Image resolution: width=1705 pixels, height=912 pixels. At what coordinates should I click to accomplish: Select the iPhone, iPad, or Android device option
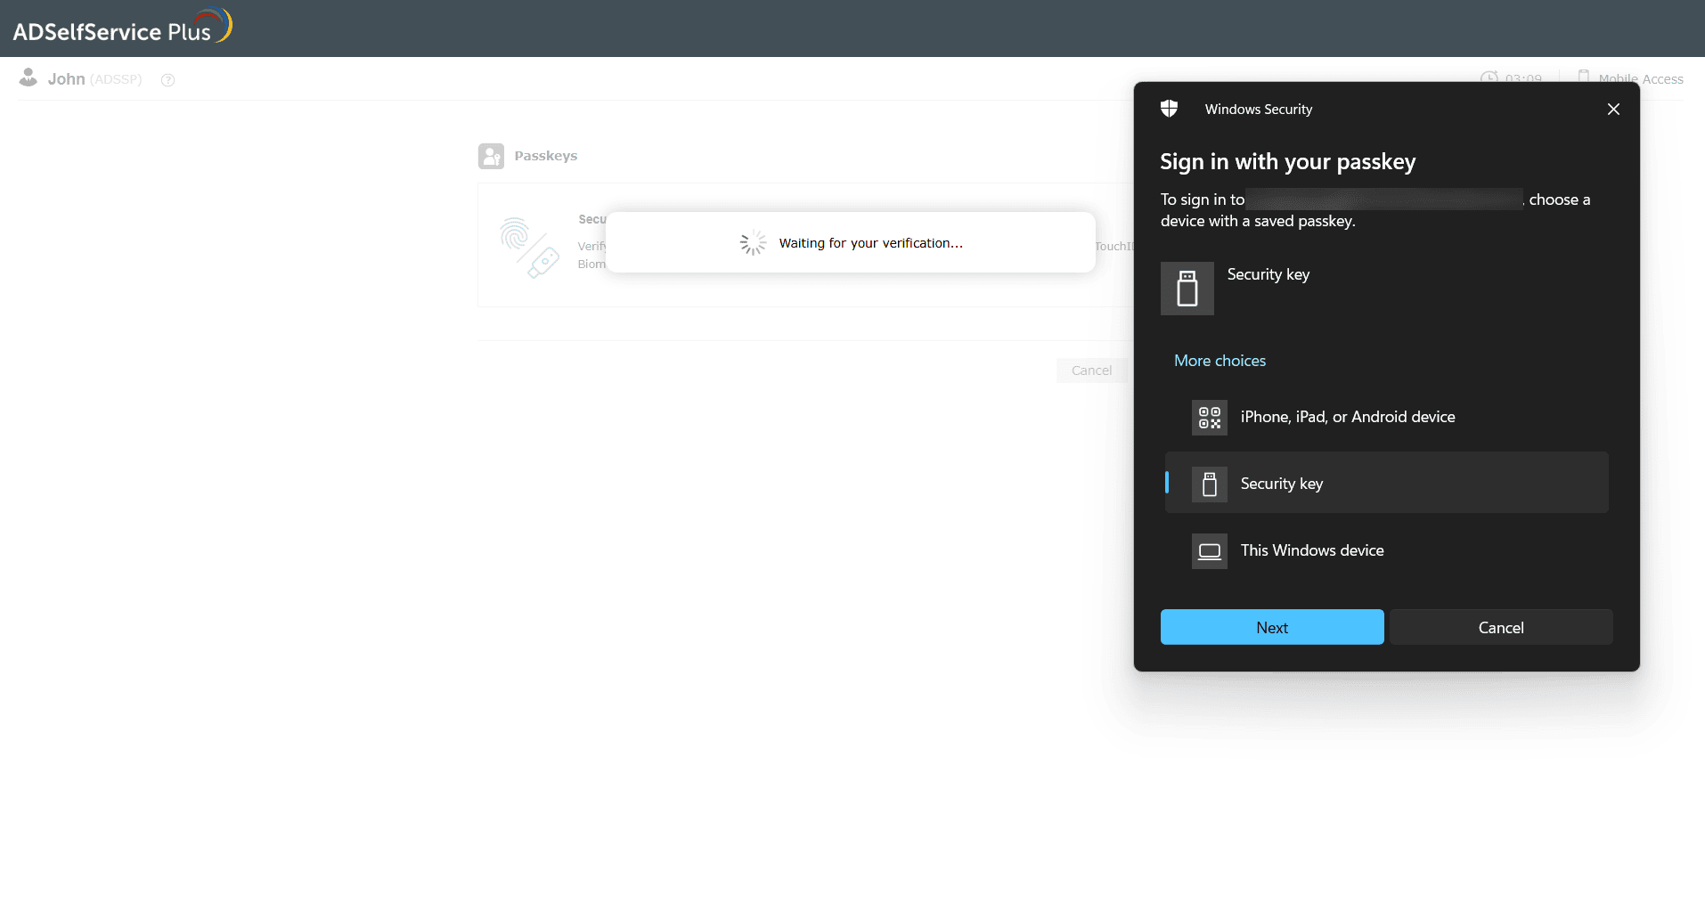[1347, 417]
